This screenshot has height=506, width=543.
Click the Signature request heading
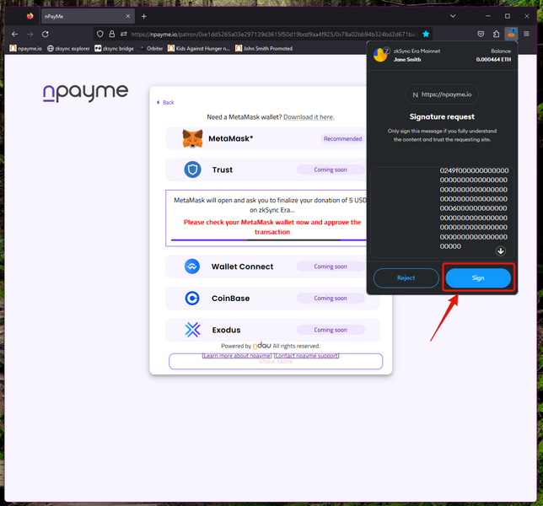point(442,116)
